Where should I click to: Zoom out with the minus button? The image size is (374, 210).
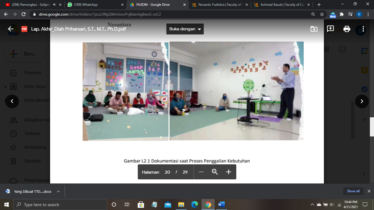201,172
